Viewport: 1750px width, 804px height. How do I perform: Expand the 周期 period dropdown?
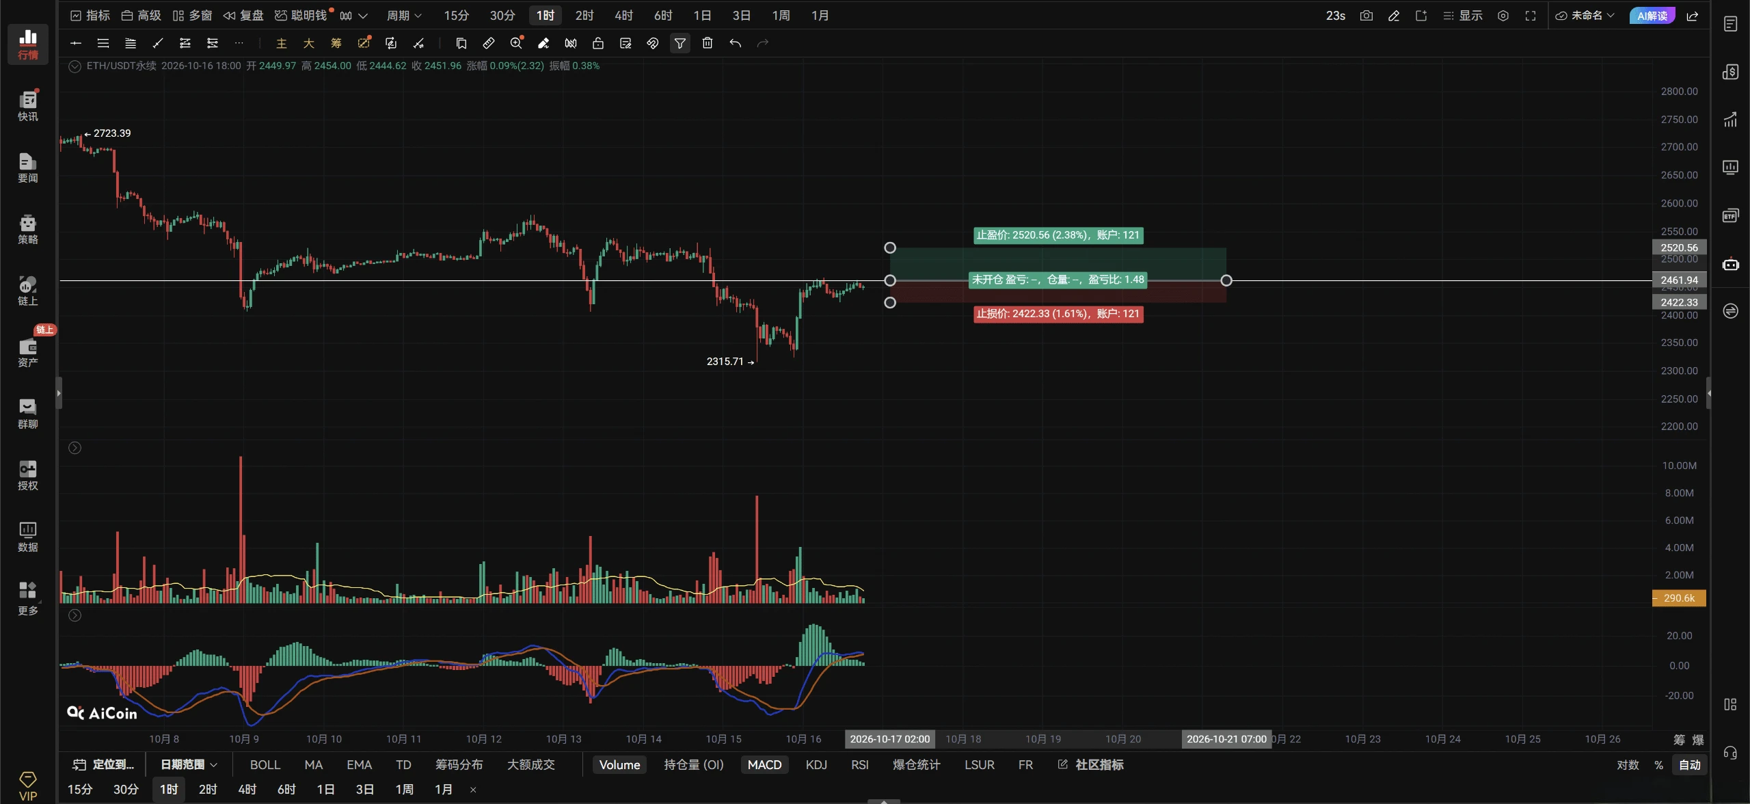click(x=404, y=15)
